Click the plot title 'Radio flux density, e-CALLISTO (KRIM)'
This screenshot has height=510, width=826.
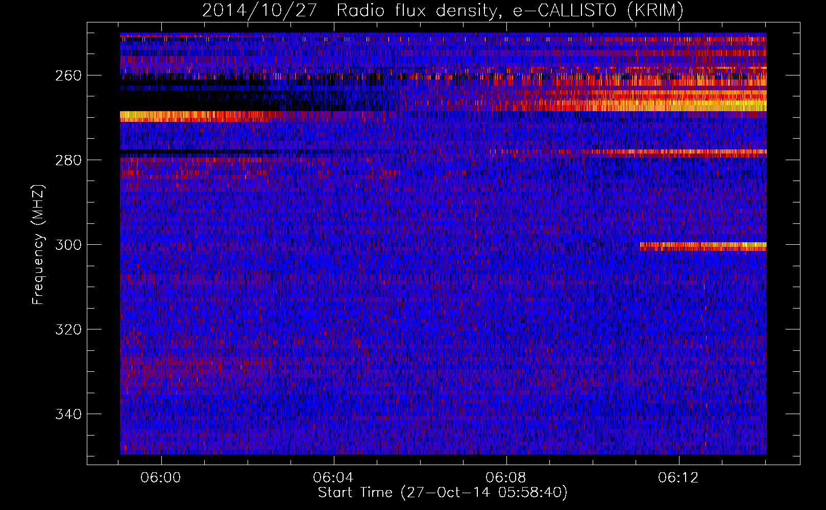[509, 10]
